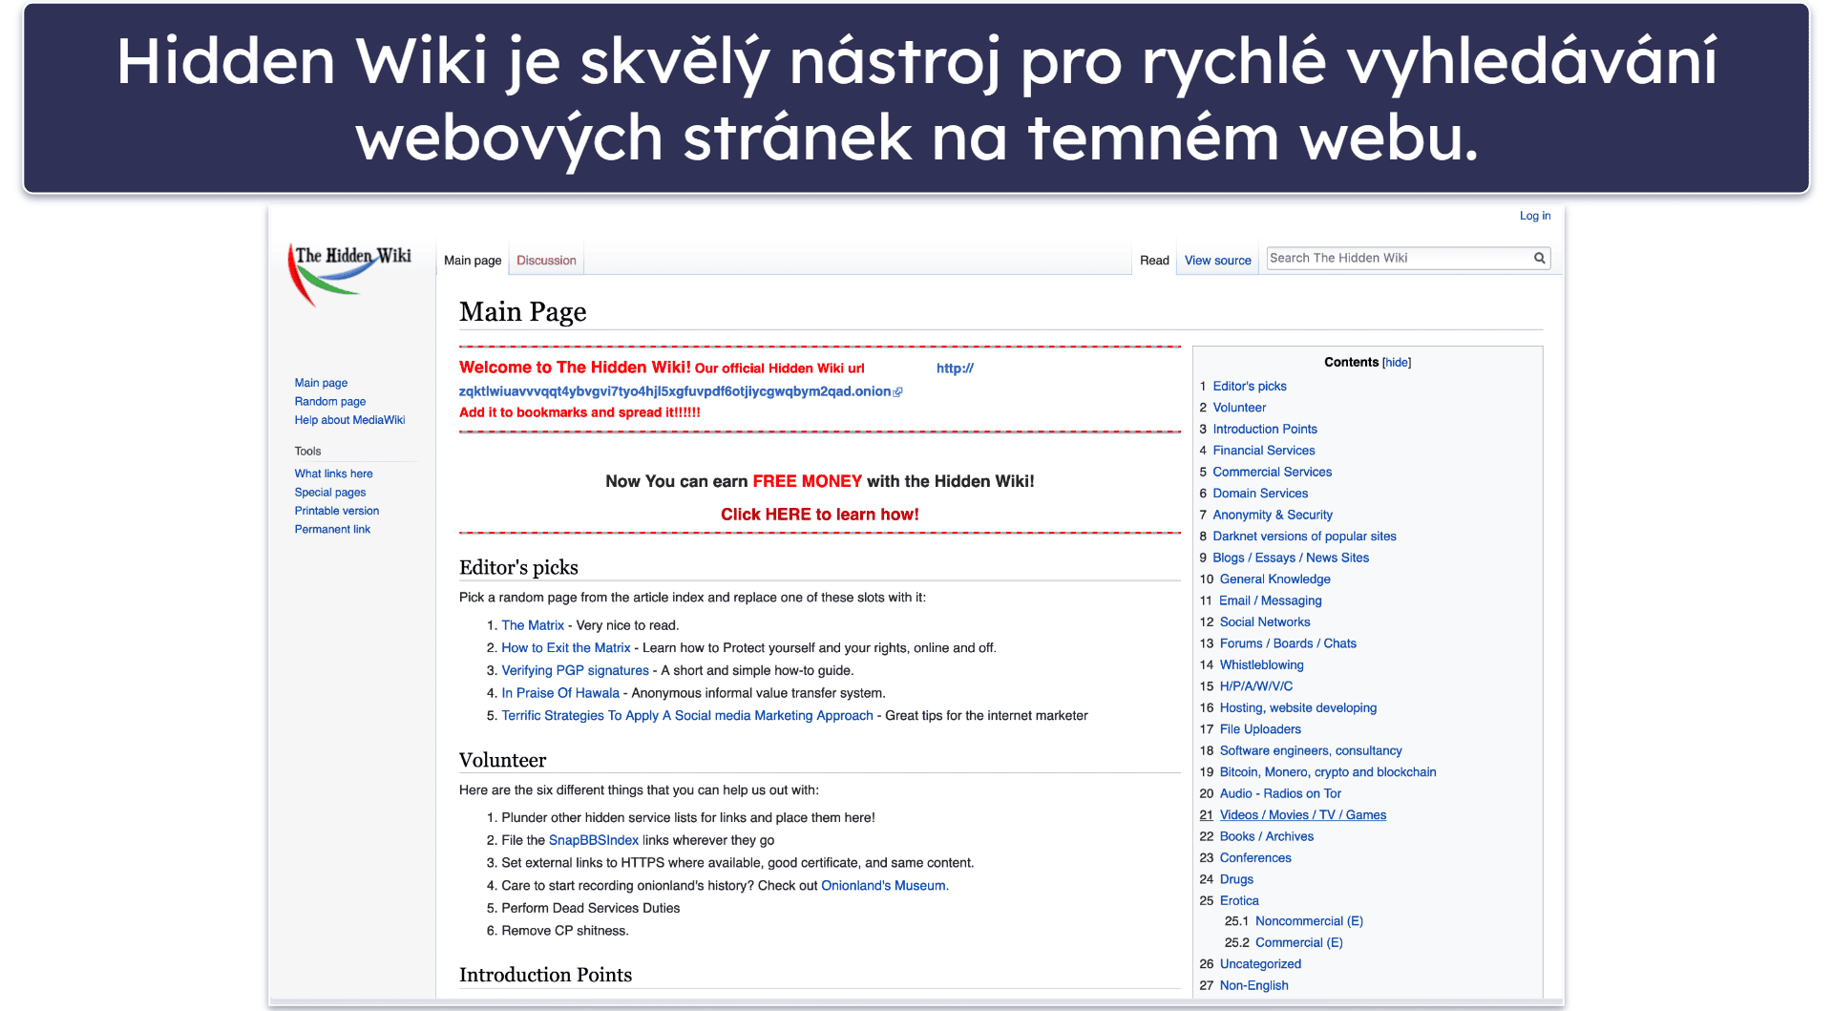
Task: Jump to Commercial (E) subsection
Action: click(1299, 943)
